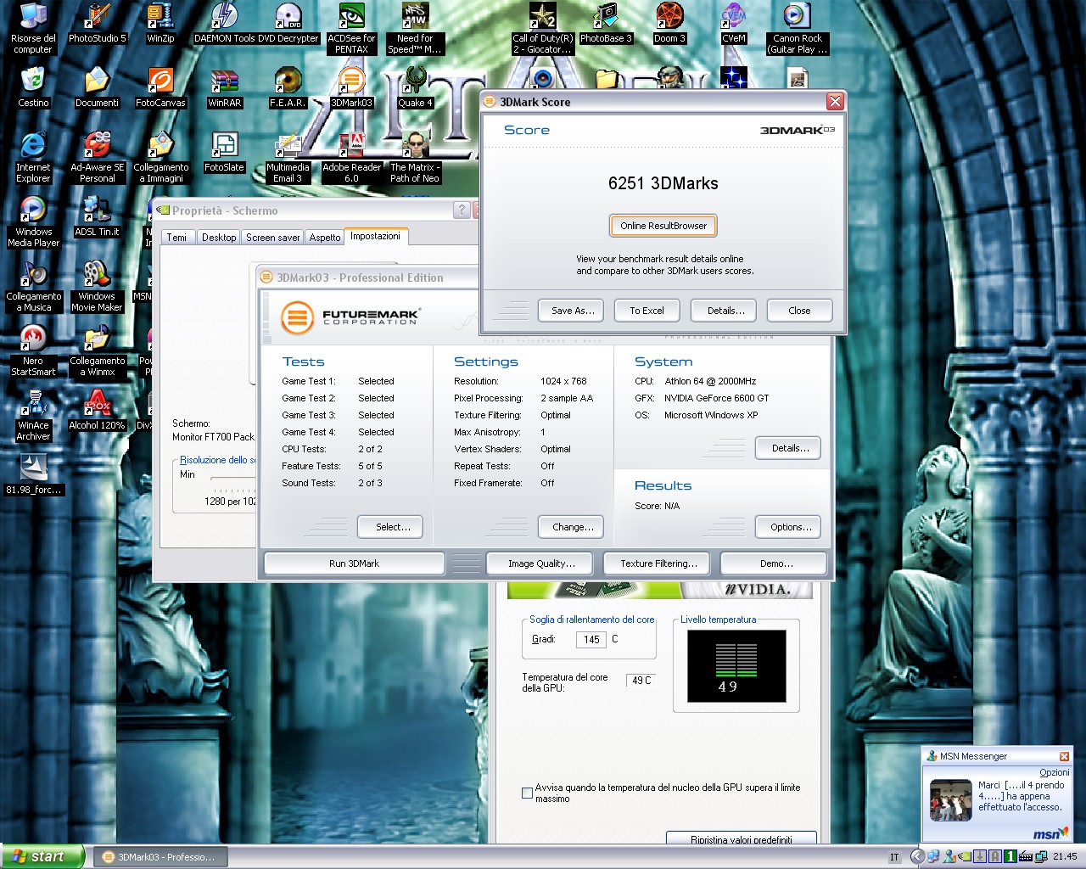This screenshot has width=1086, height=869.
Task: Launch Need for Speed desktop shortcut
Action: (415, 29)
